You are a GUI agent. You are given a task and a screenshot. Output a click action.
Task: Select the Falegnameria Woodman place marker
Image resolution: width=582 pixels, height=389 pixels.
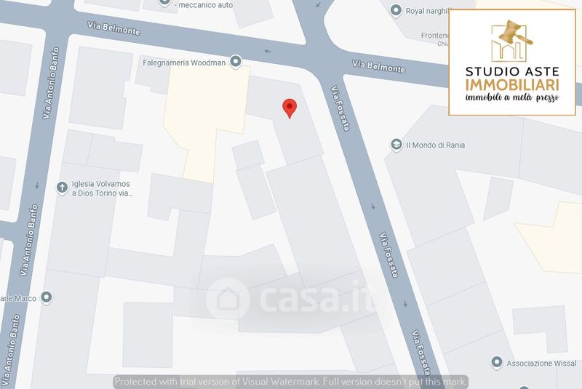(235, 62)
